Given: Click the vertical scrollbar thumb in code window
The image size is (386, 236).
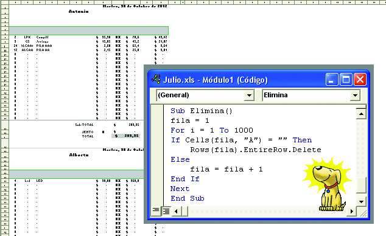Looking at the screenshot, I should point(361,185).
